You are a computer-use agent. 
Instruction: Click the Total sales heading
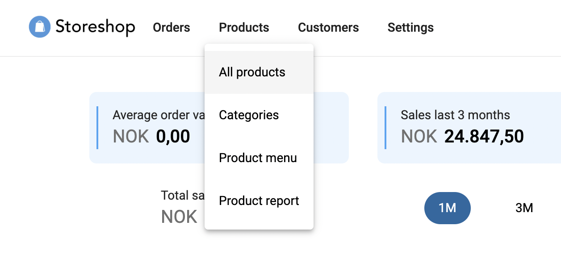click(182, 195)
